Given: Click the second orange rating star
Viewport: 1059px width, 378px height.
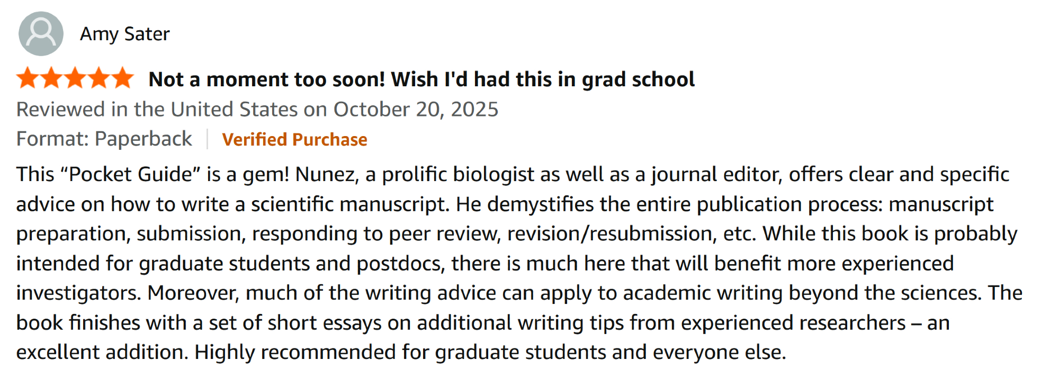Looking at the screenshot, I should tap(51, 78).
